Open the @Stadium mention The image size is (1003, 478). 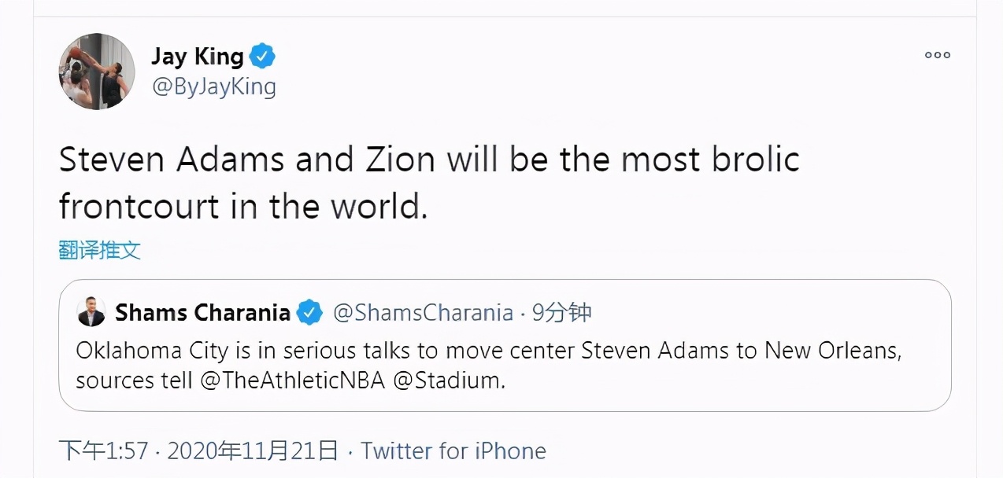click(448, 381)
